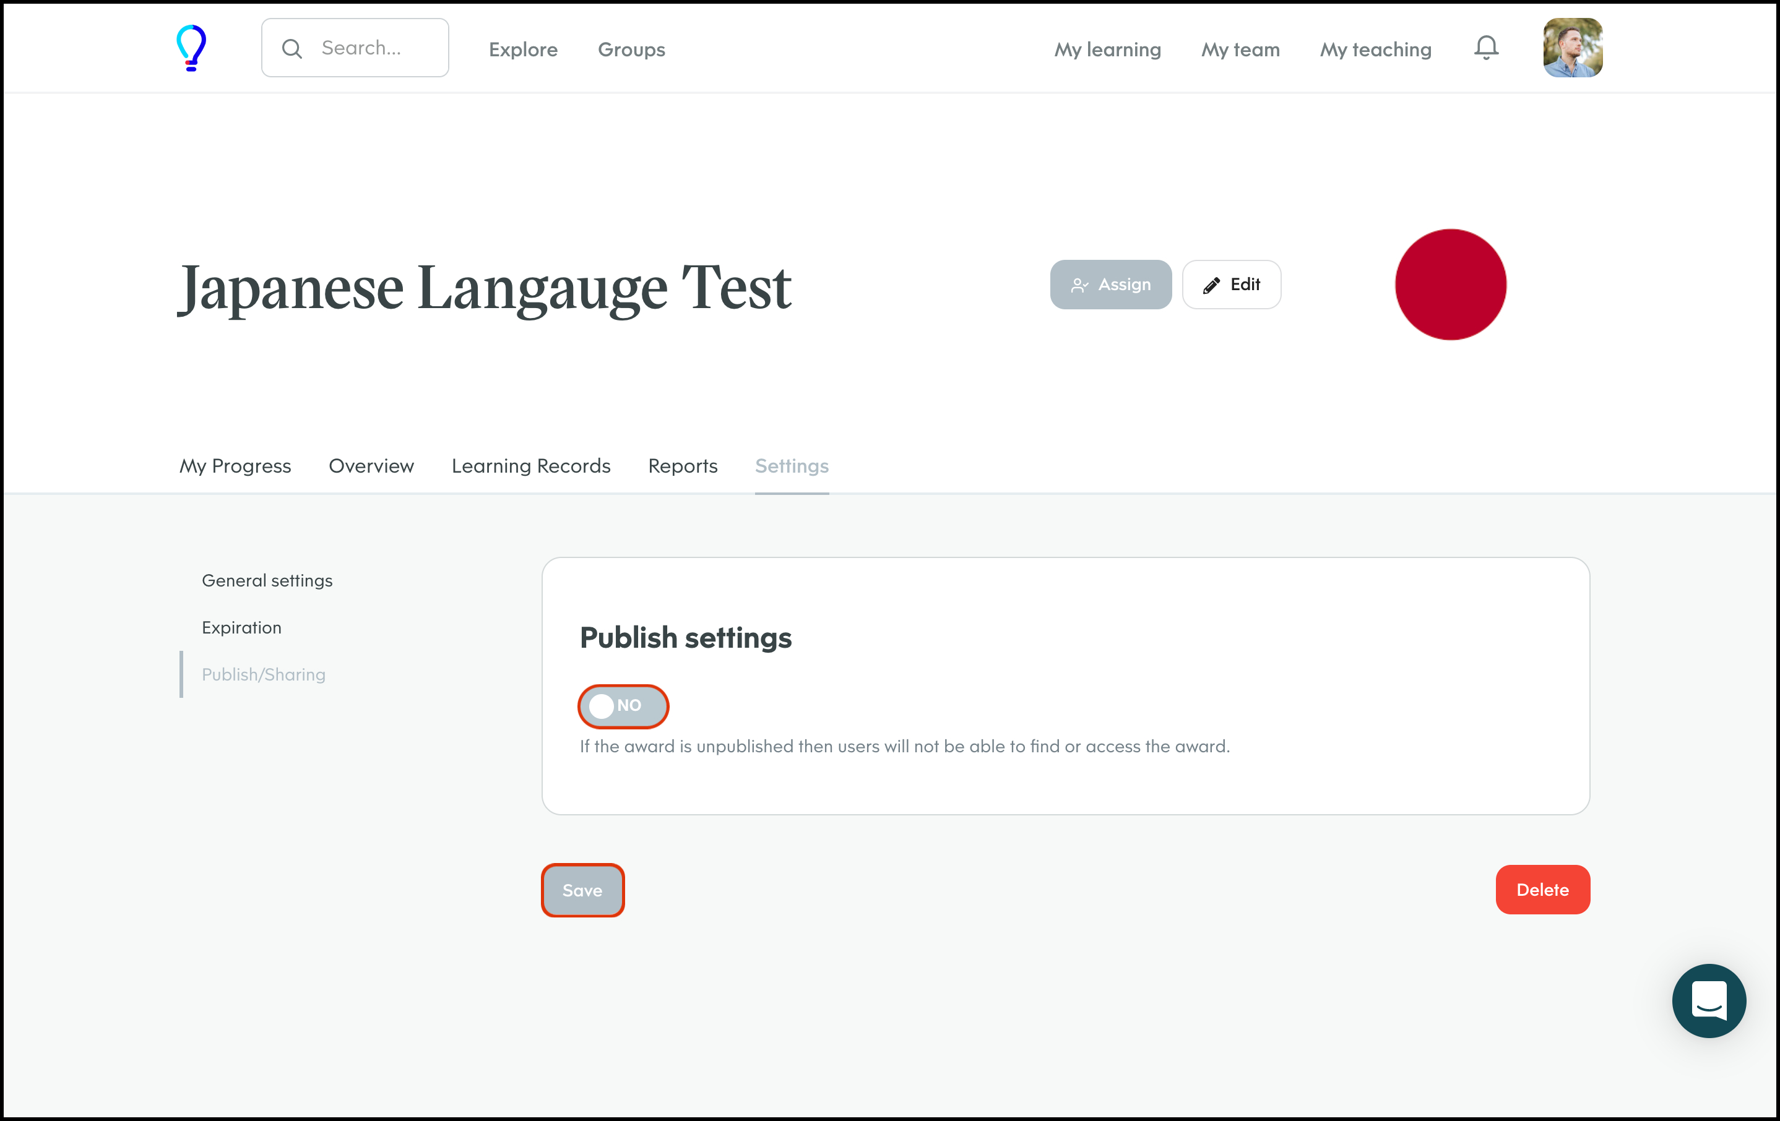
Task: Switch to the My Progress tab
Action: point(235,466)
